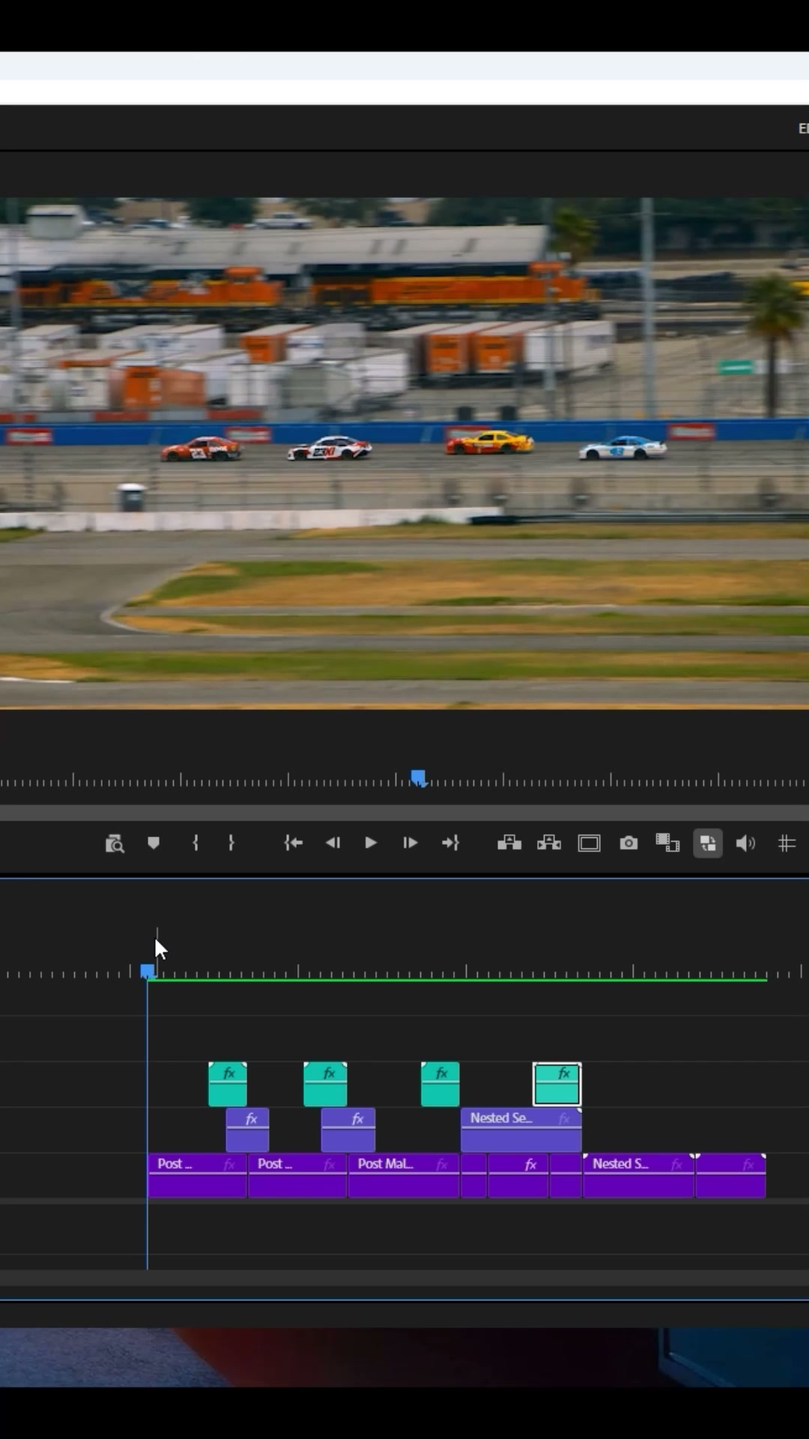Screen dimensions: 809x1439
Task: Toggle the grid guides icon
Action: (787, 844)
